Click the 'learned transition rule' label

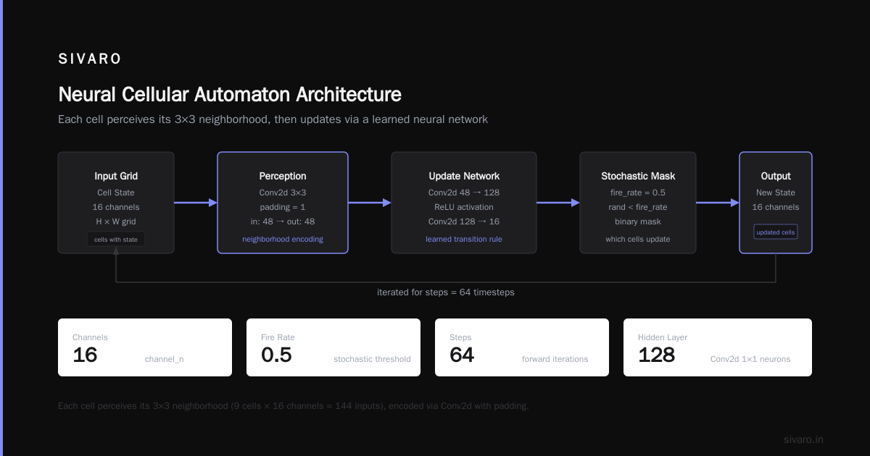tap(464, 239)
